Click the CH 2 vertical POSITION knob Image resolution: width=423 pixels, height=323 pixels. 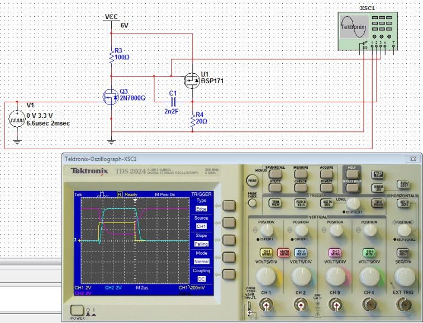[x=301, y=230]
